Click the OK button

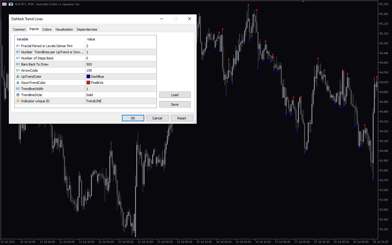pyautogui.click(x=133, y=118)
